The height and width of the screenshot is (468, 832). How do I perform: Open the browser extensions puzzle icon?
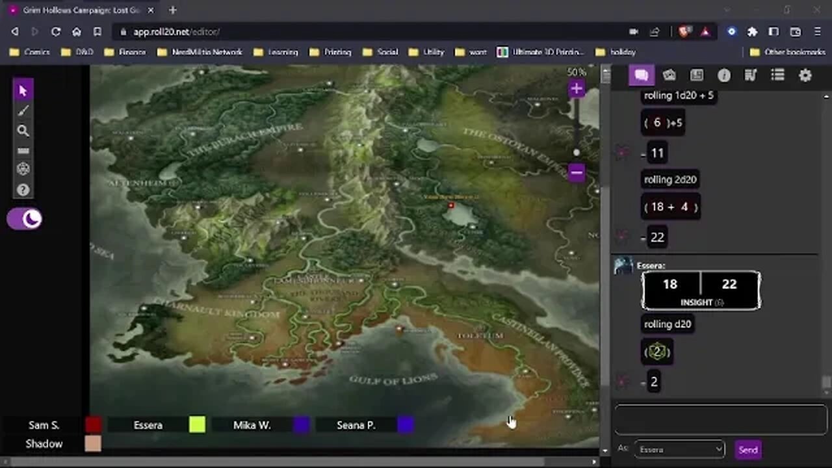(x=752, y=31)
